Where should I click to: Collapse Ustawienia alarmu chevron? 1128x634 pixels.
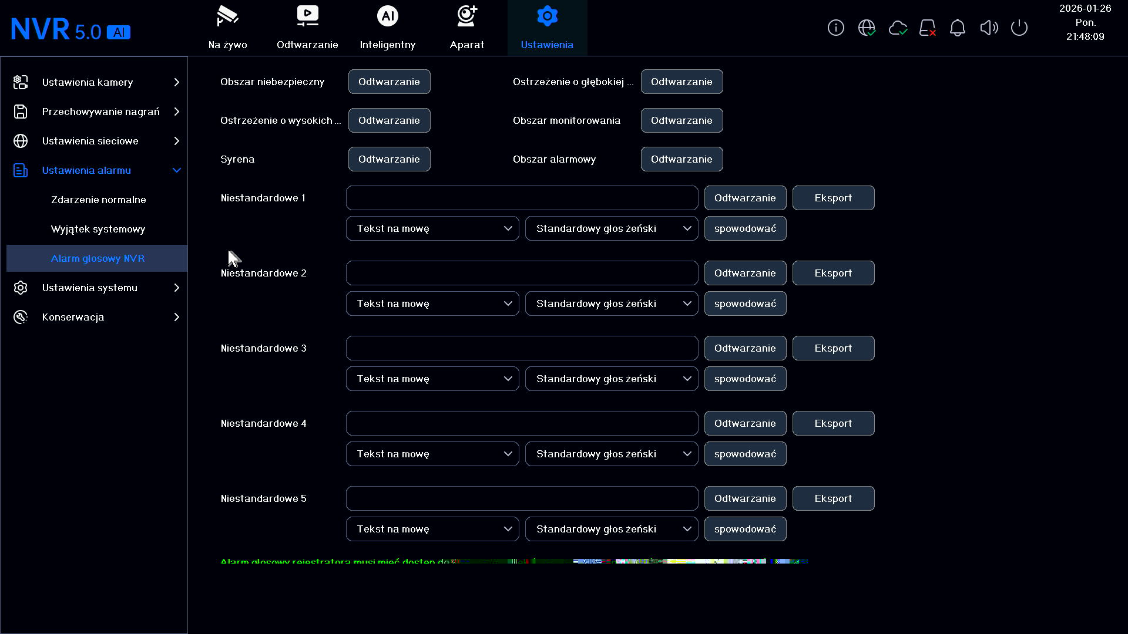(177, 170)
